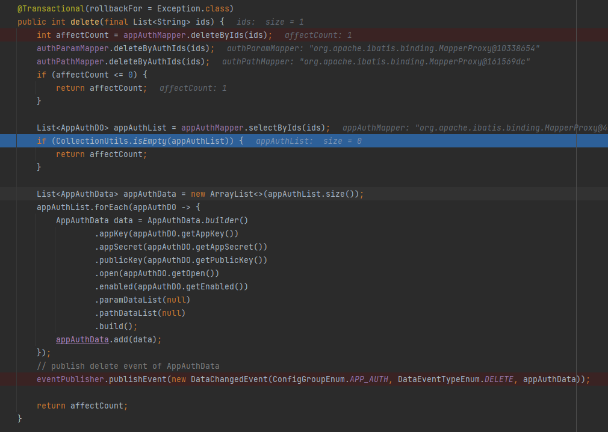Screen dimensions: 608x432
Task: Click the condition affectCount <= 0
Action: [95, 75]
